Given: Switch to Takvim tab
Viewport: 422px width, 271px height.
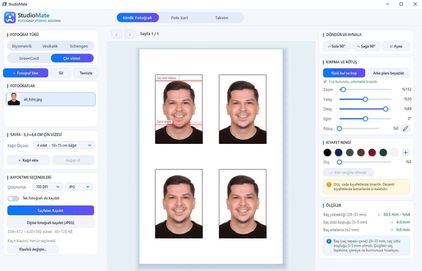Looking at the screenshot, I should click(x=222, y=18).
